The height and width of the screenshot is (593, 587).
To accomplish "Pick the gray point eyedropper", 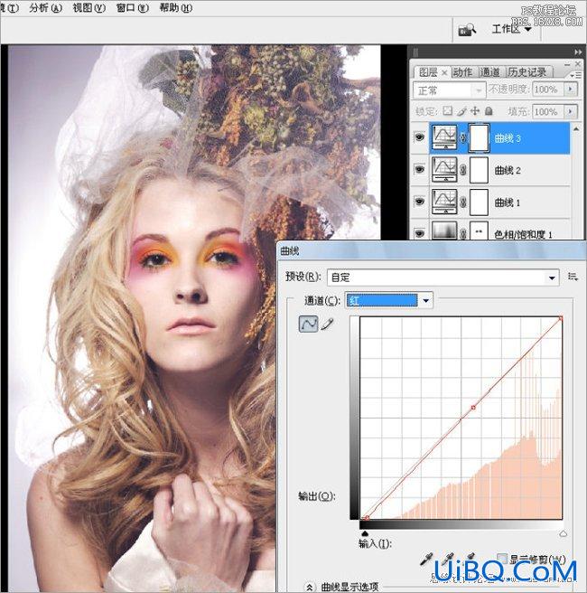I will 448,559.
